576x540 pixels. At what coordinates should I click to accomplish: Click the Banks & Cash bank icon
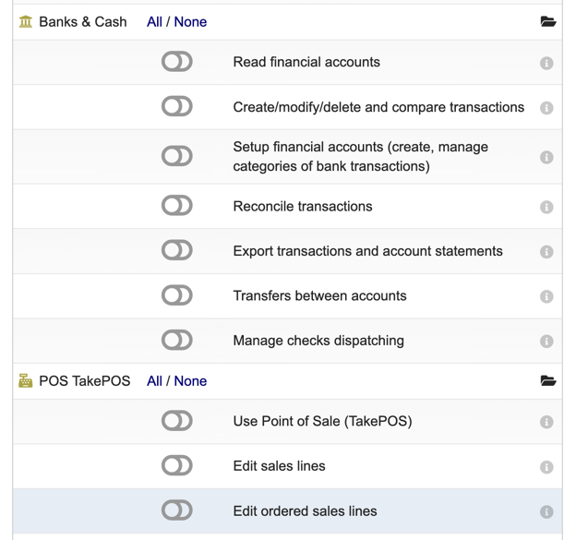[x=26, y=21]
